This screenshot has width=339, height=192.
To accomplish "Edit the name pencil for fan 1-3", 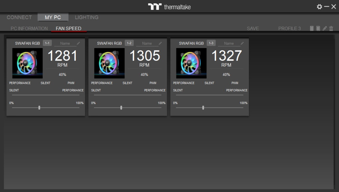I will (x=242, y=43).
